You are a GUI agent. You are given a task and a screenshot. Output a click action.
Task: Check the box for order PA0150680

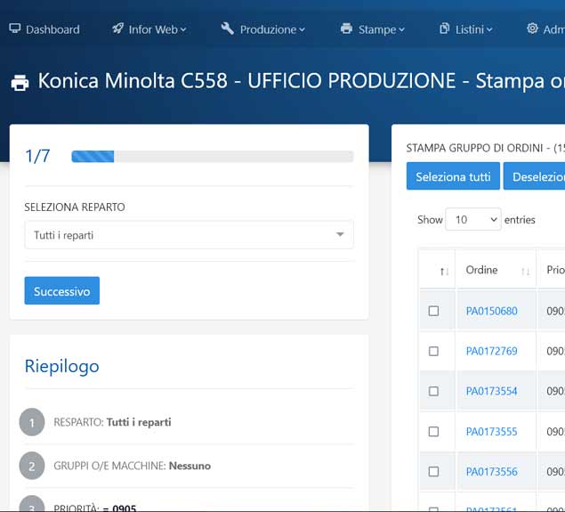(x=433, y=311)
